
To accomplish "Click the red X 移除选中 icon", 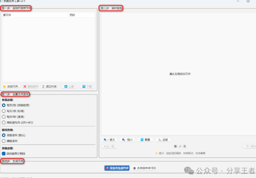I will click(x=25, y=86).
